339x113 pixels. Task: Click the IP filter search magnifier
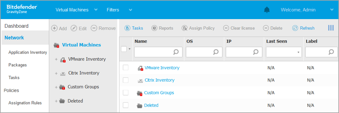click(x=256, y=52)
